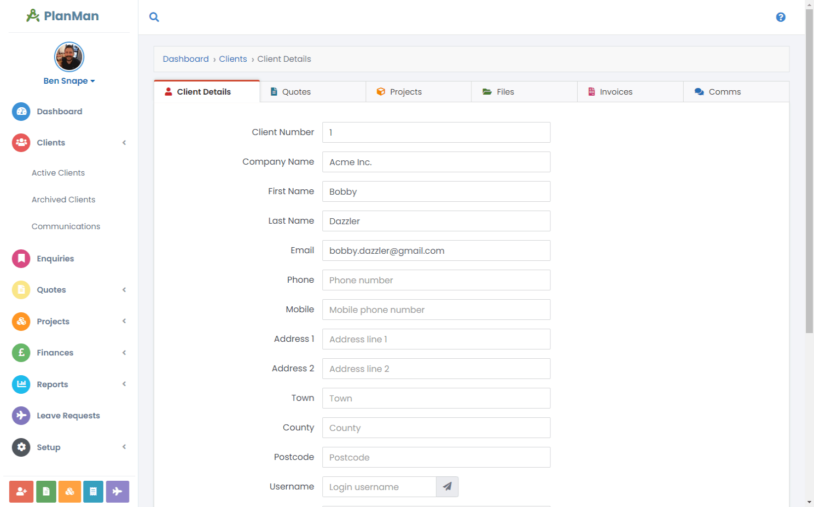This screenshot has height=507, width=814.
Task: Open the help question mark icon
Action: (781, 17)
